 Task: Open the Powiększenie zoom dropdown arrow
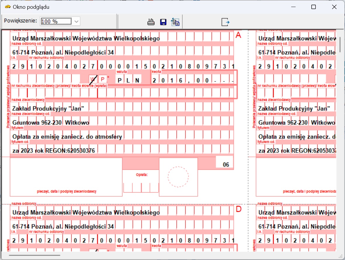click(x=76, y=22)
